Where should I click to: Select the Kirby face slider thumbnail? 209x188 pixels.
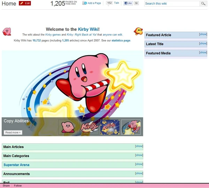tap(68, 127)
